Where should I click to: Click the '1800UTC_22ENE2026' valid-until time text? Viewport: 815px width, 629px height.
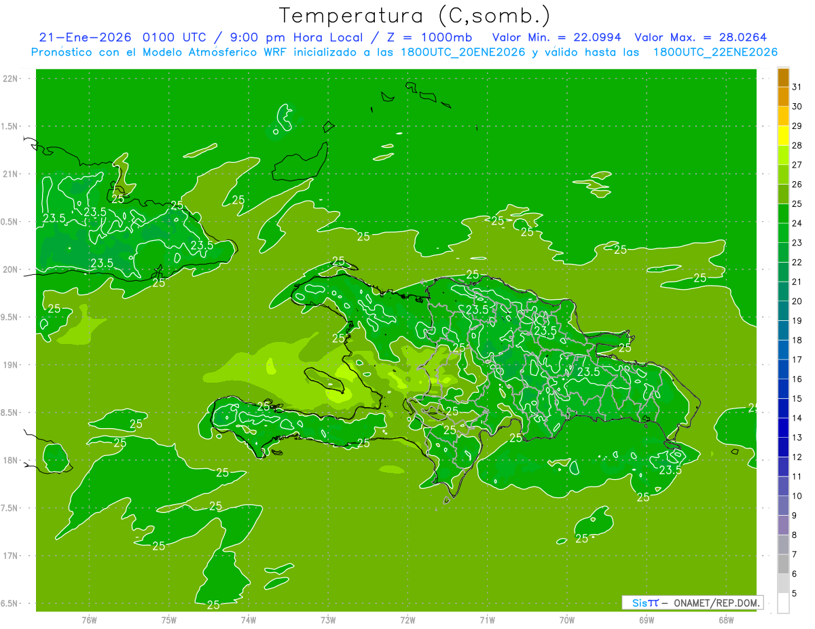[x=715, y=52]
